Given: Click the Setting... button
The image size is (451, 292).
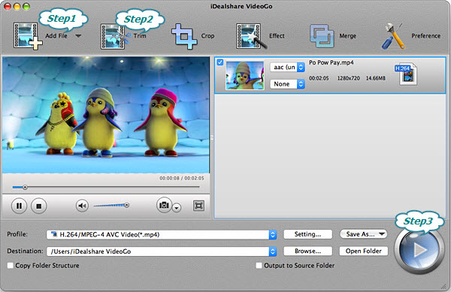Looking at the screenshot, I should click(307, 234).
